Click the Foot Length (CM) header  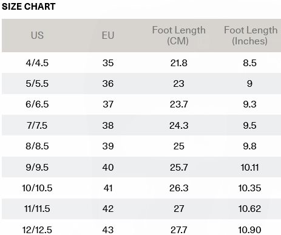[179, 35]
